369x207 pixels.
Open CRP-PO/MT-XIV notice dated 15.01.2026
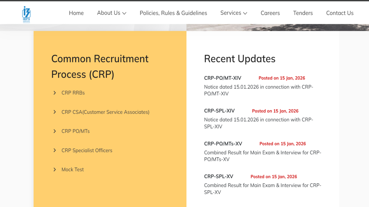258,90
